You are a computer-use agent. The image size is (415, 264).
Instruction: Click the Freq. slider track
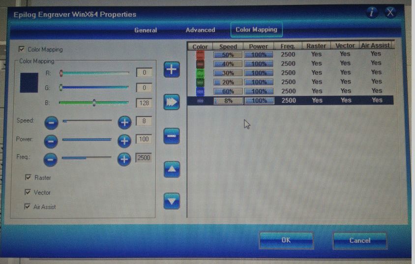87,158
